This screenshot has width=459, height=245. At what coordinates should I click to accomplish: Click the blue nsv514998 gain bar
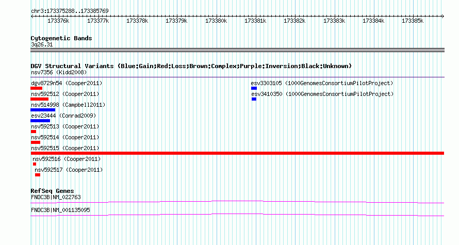(43, 110)
